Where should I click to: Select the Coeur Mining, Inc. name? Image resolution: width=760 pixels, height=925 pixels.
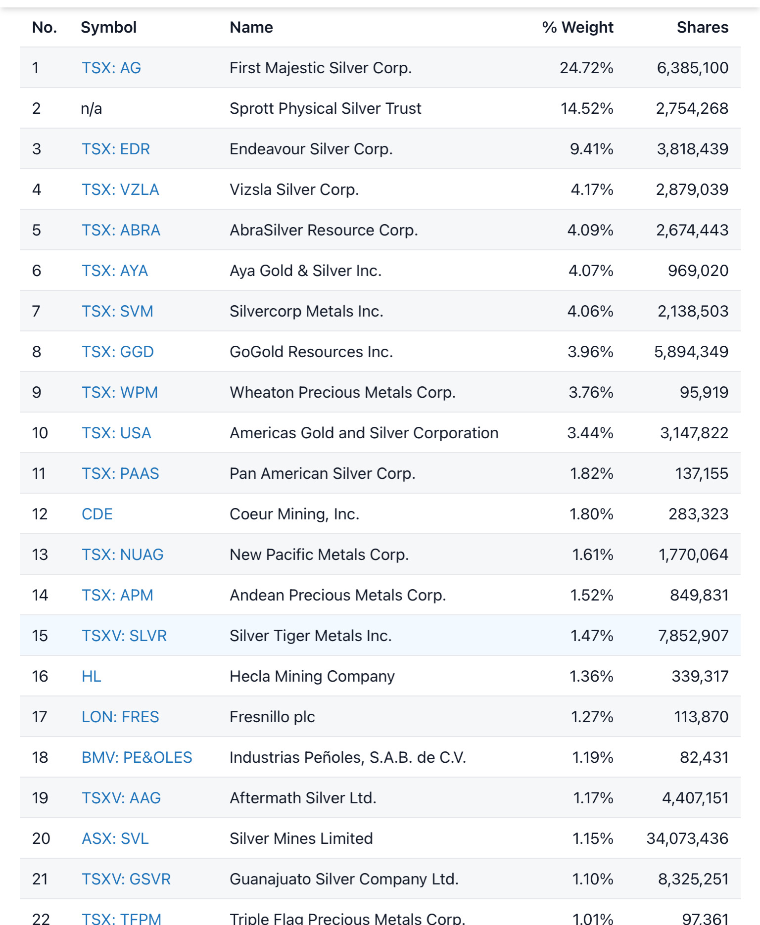[294, 514]
